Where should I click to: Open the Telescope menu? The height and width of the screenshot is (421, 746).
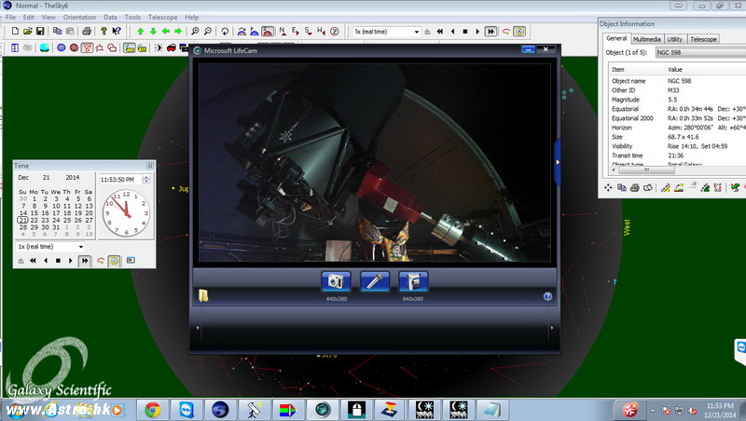tap(165, 17)
